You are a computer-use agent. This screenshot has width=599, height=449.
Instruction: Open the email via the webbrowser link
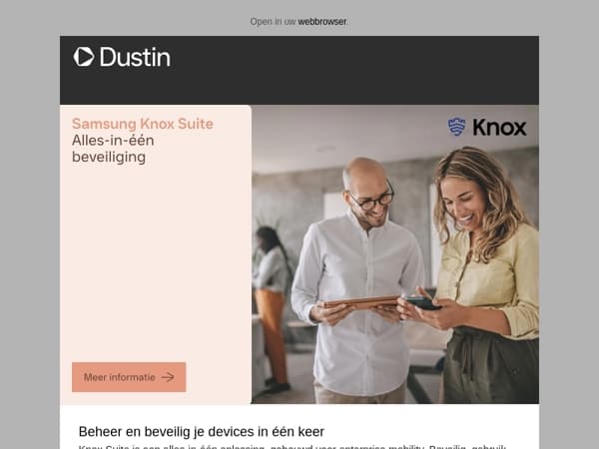322,22
